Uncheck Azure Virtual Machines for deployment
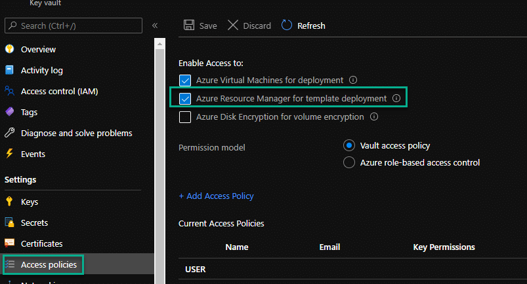Image resolution: width=527 pixels, height=284 pixels. click(x=185, y=80)
